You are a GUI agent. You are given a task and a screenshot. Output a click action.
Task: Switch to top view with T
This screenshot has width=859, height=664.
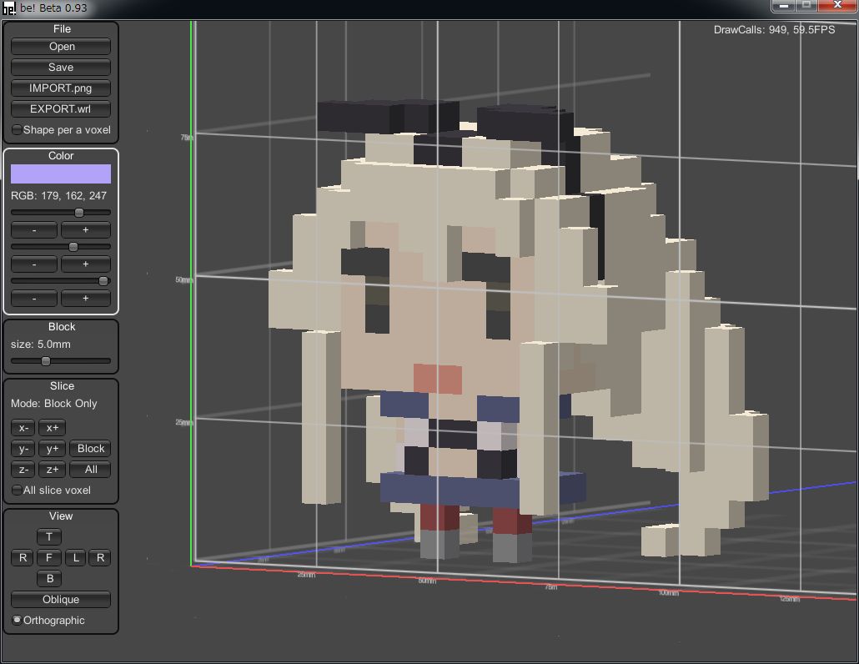click(x=49, y=537)
